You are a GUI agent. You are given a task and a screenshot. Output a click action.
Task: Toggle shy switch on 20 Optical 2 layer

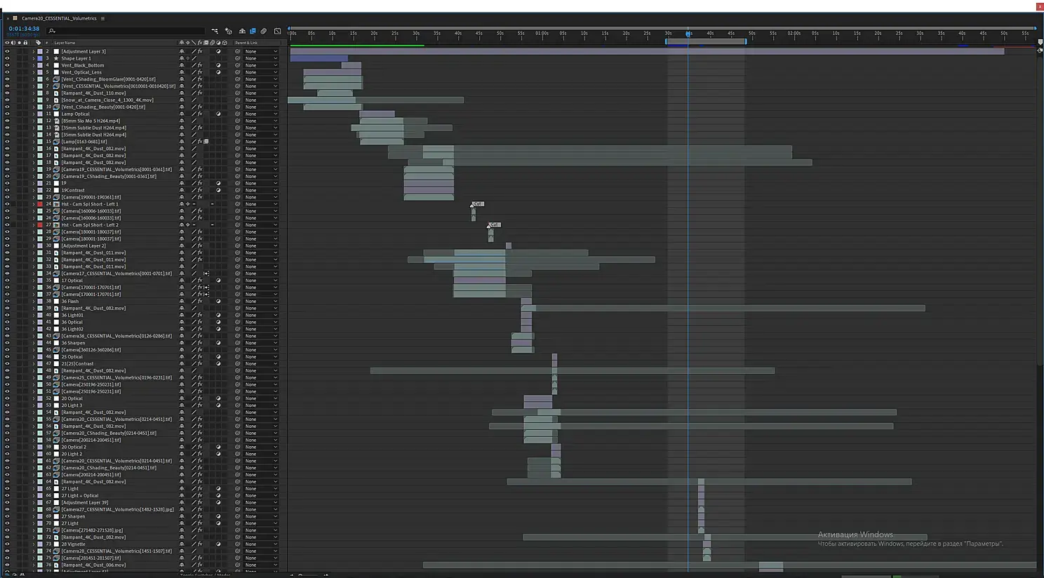(x=182, y=447)
